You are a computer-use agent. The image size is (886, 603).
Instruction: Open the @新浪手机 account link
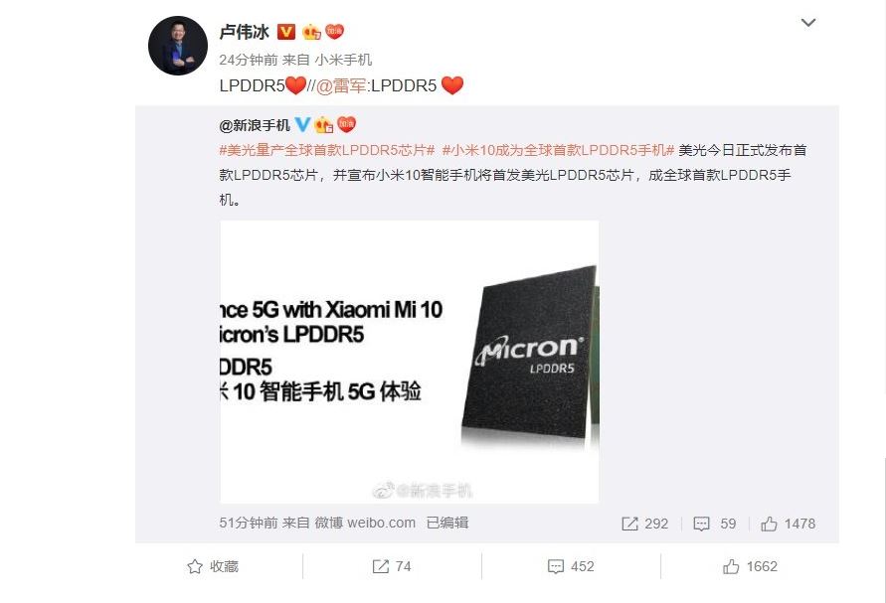click(x=255, y=125)
